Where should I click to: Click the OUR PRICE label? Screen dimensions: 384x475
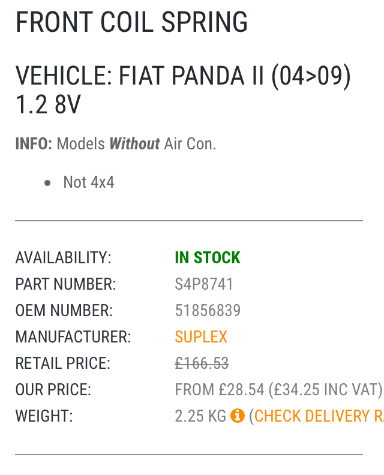click(x=53, y=390)
